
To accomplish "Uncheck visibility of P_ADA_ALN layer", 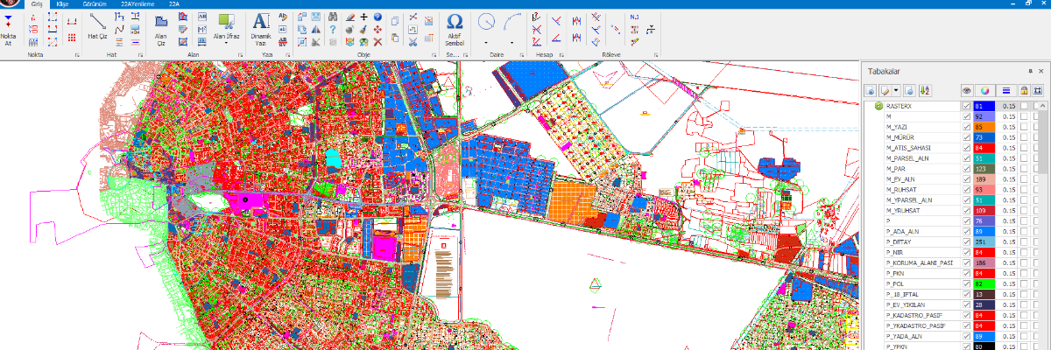I will (967, 232).
